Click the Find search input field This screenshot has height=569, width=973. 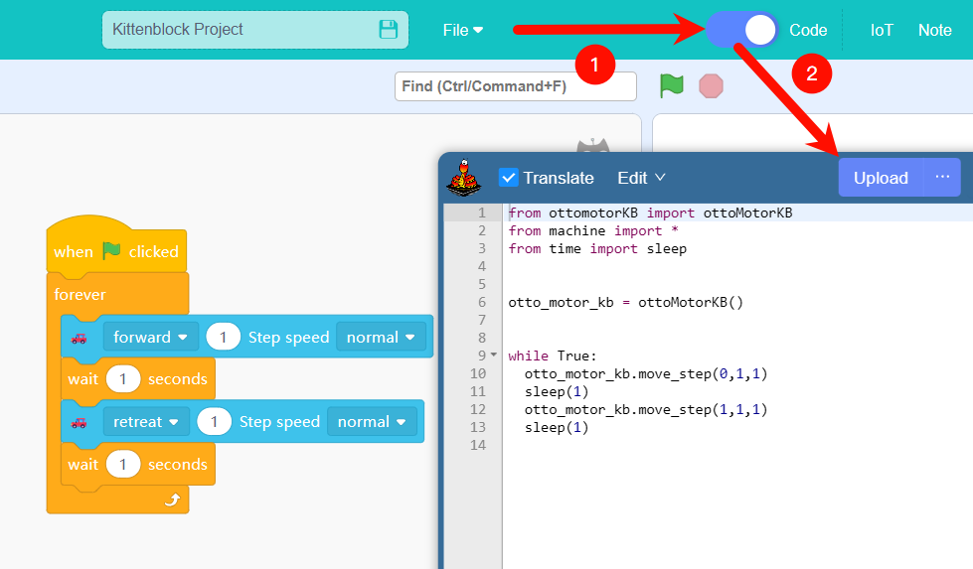pyautogui.click(x=515, y=86)
